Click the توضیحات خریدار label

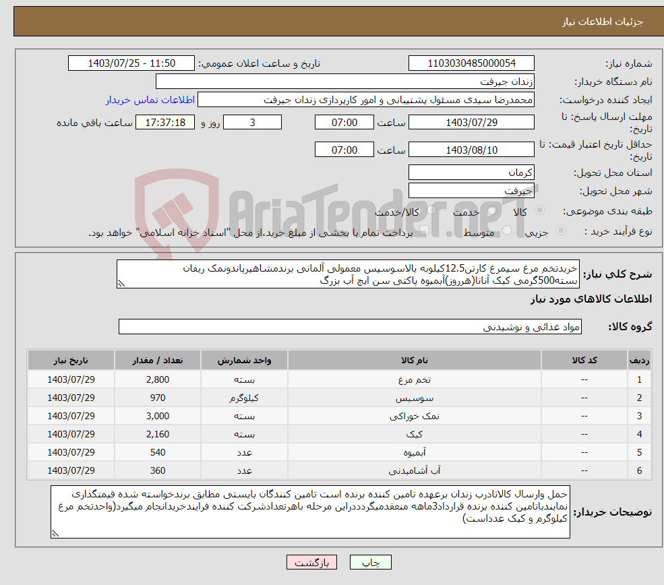coord(613,512)
